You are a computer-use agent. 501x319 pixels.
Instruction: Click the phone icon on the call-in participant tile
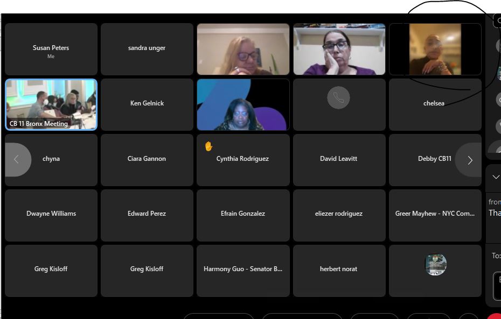click(338, 98)
